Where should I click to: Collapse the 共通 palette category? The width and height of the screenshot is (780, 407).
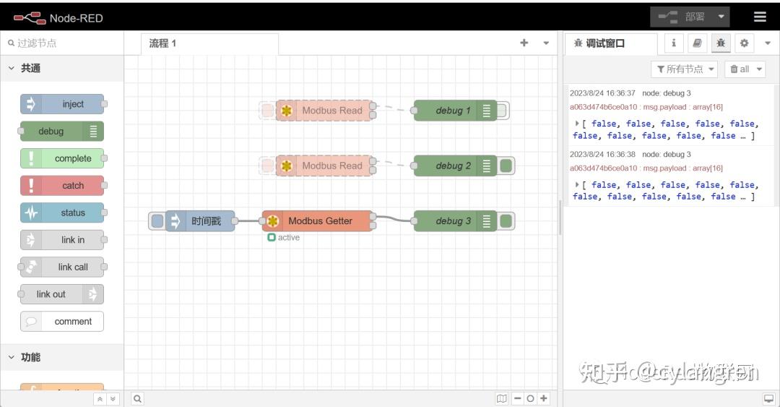[12, 68]
